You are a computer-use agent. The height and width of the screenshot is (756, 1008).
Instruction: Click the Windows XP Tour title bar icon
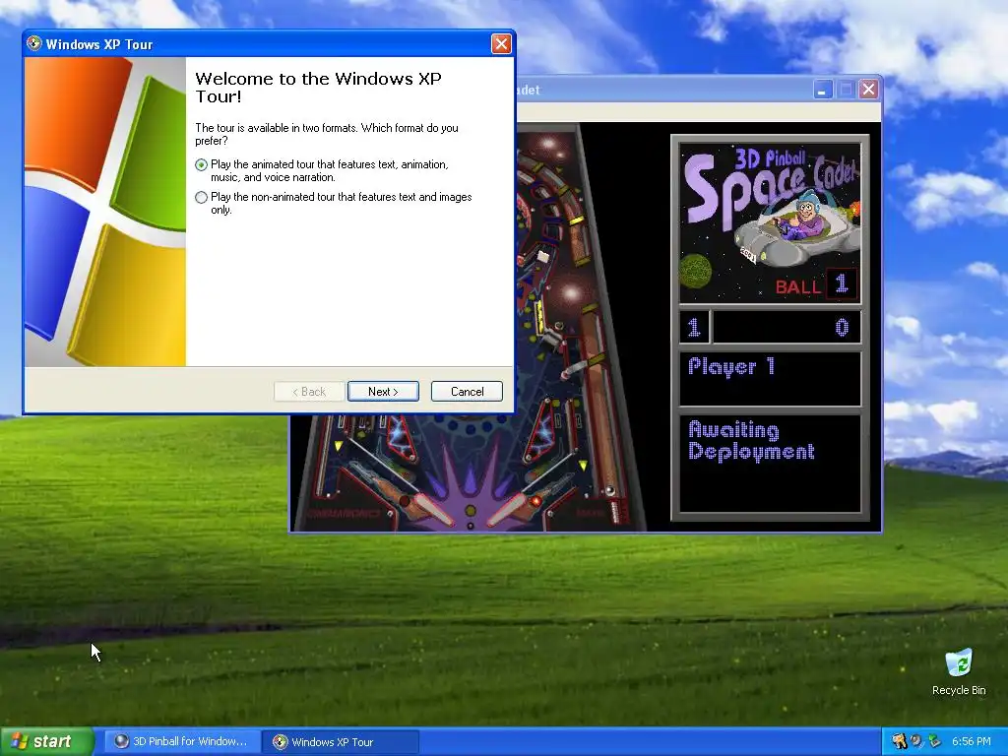34,43
